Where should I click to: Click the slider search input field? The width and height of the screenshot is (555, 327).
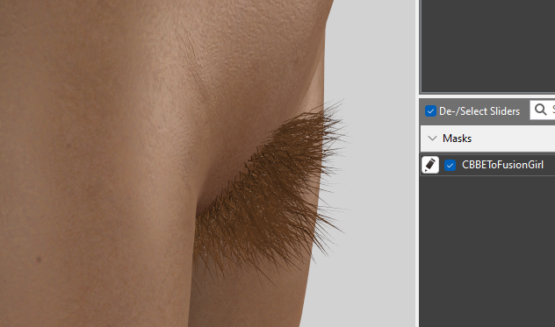pos(542,110)
